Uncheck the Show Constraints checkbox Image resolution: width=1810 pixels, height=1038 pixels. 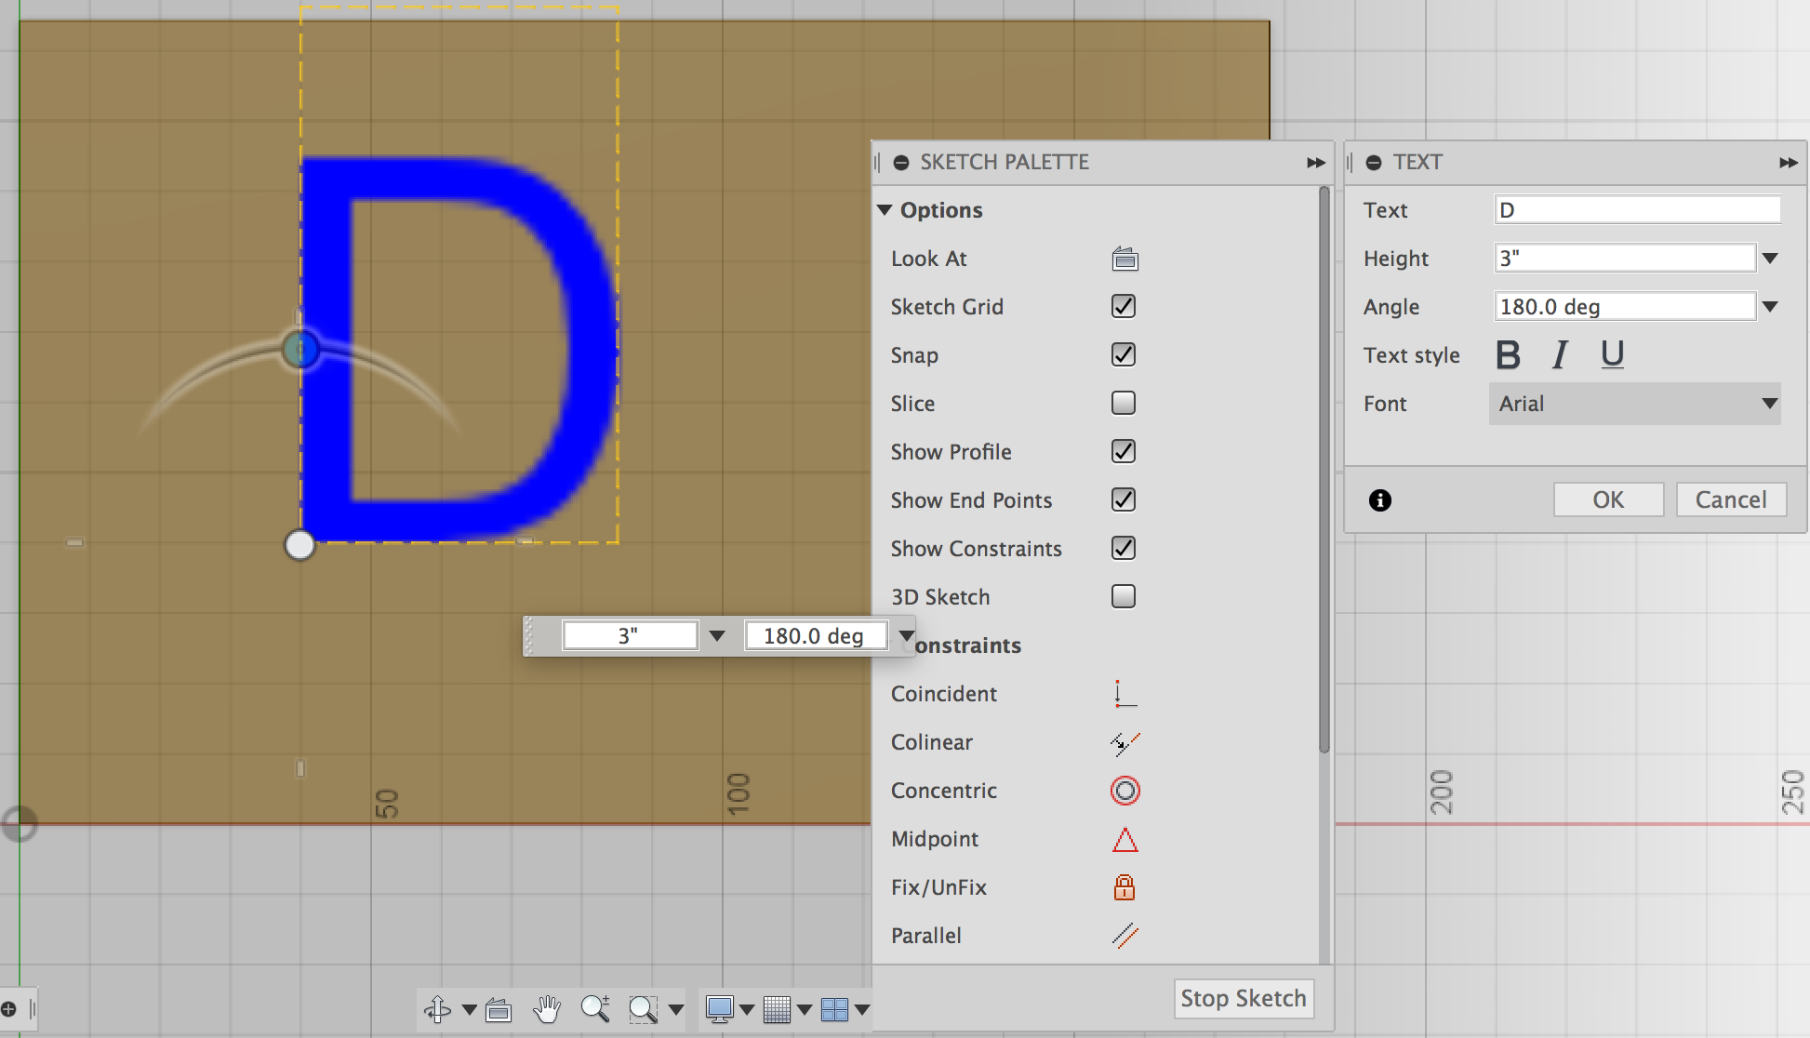click(x=1124, y=549)
